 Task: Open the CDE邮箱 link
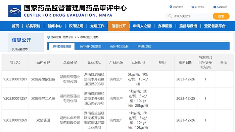(222, 7)
